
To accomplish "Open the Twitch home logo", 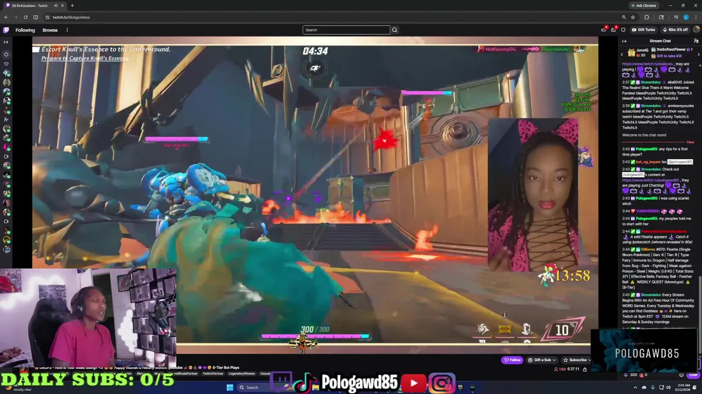I will 6,30.
